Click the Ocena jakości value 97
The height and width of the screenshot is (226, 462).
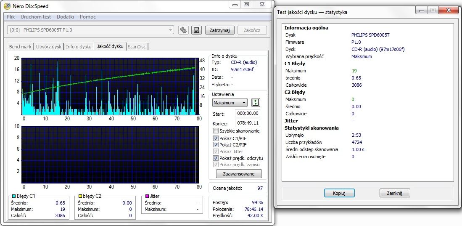pos(259,188)
